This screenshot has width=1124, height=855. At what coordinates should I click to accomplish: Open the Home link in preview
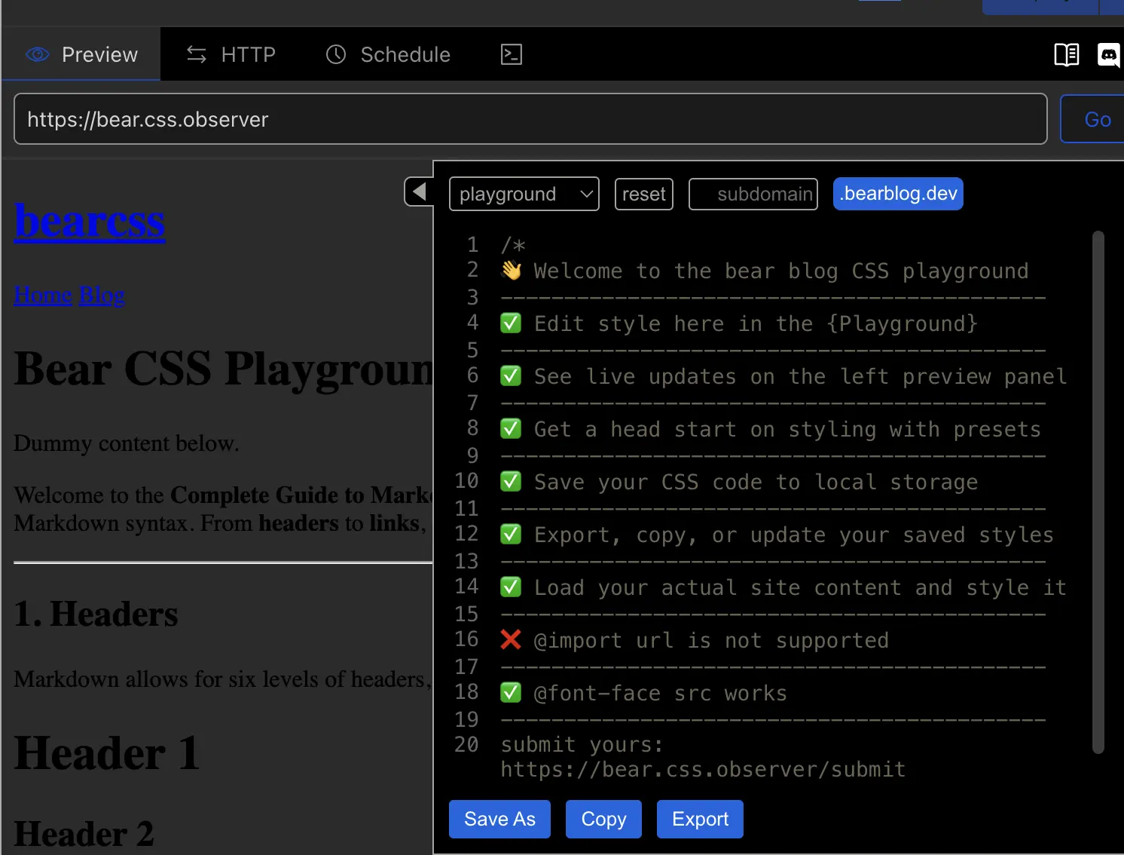[x=43, y=295]
